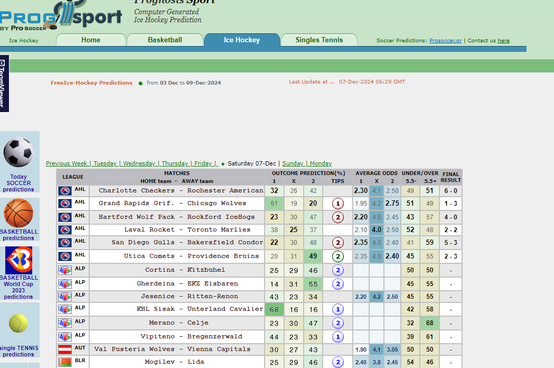Open the Singles Tennis tab
The width and height of the screenshot is (554, 368).
tap(319, 40)
